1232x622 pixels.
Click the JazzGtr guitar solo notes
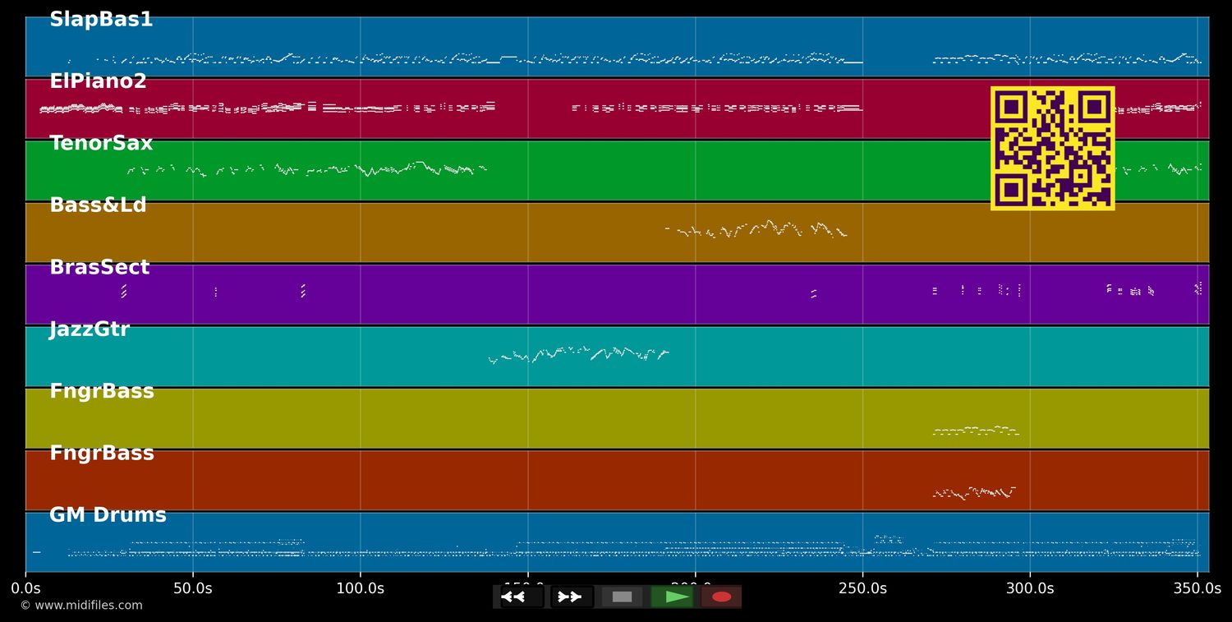(x=579, y=354)
